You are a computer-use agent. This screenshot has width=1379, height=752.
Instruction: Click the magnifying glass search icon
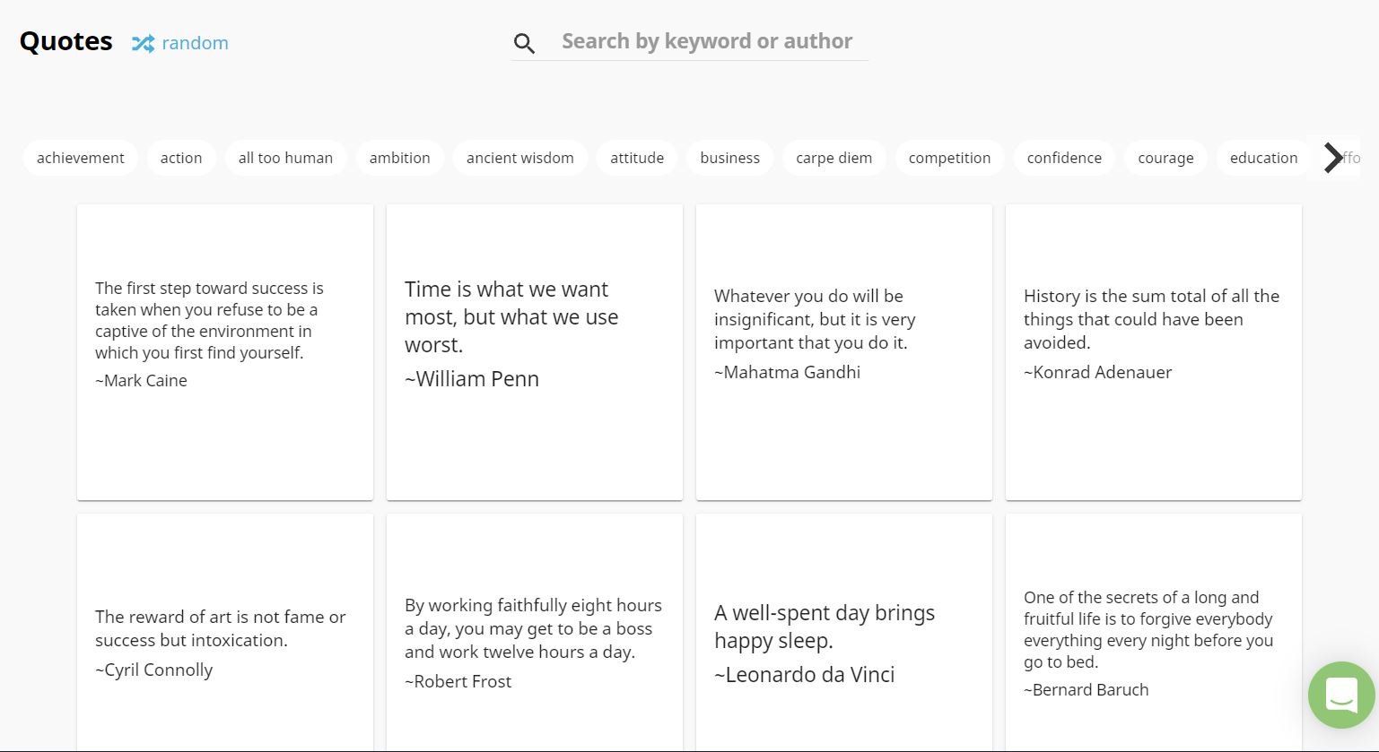point(524,43)
